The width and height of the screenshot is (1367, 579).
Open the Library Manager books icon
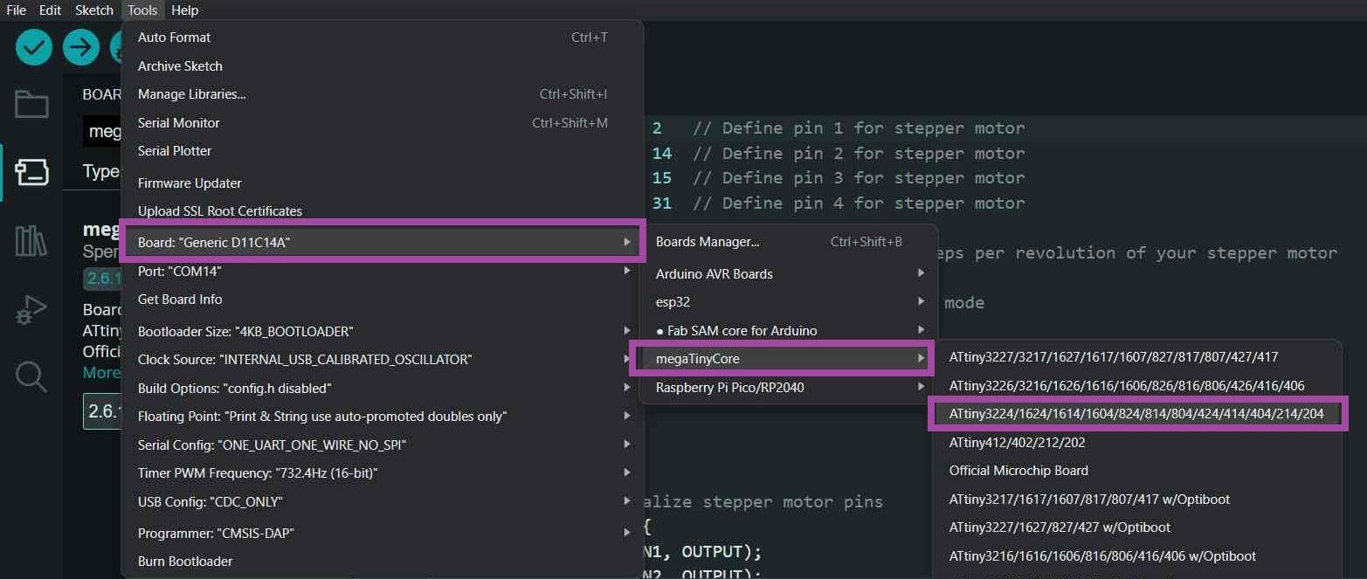tap(31, 240)
